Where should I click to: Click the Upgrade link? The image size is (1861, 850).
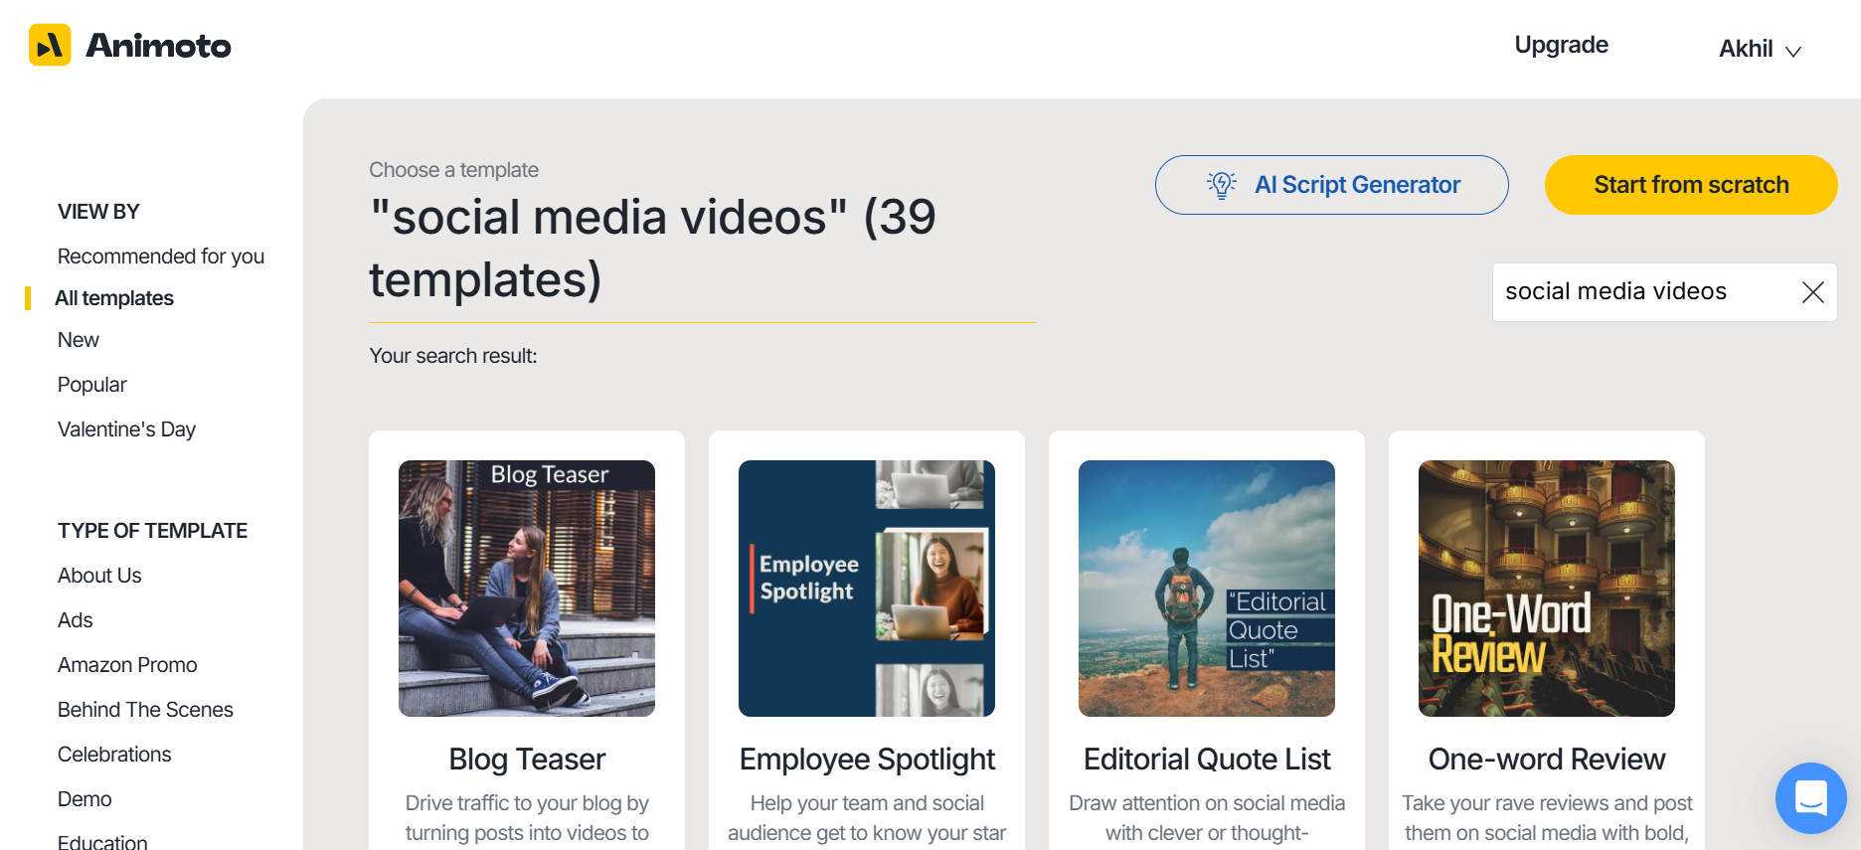click(1561, 45)
